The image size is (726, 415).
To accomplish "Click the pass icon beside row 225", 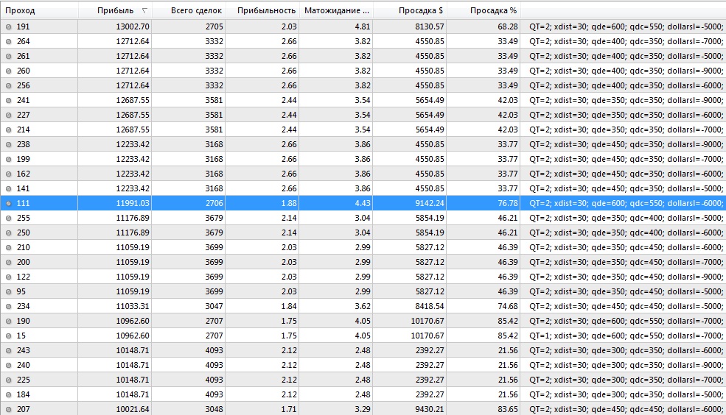I will pyautogui.click(x=8, y=380).
